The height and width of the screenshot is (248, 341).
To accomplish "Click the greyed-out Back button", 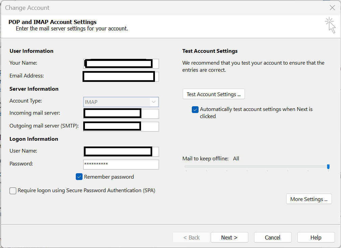I will 191,238.
